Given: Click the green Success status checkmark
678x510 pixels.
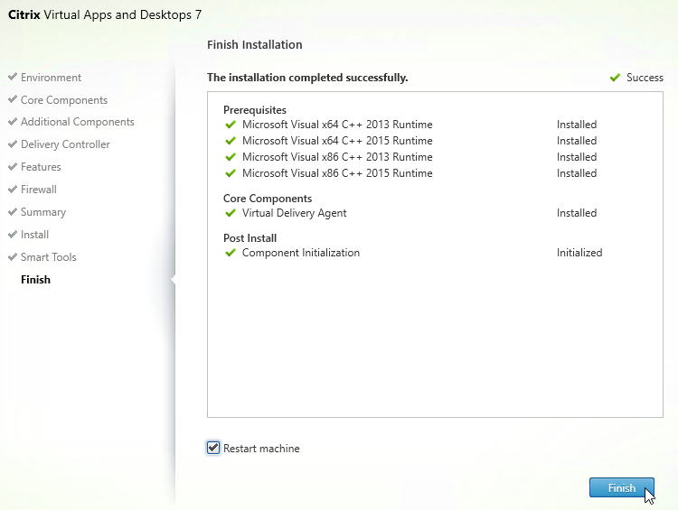Looking at the screenshot, I should tap(616, 78).
